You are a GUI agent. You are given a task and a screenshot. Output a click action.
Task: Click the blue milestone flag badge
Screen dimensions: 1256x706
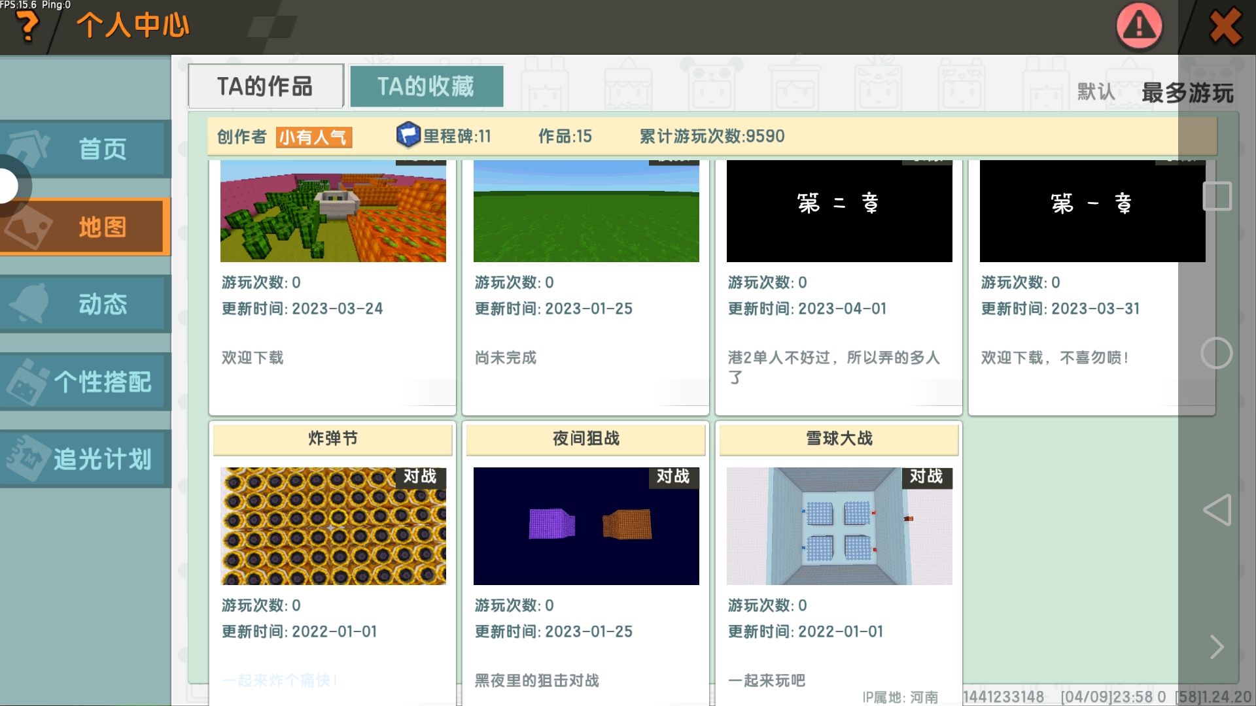[408, 135]
